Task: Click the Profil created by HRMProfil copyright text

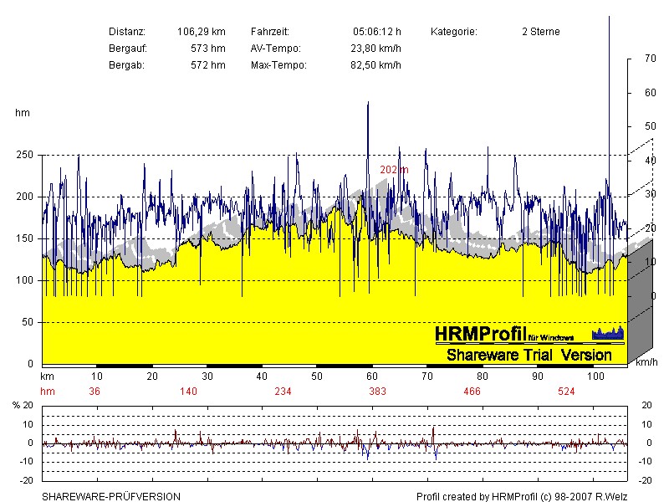Action: click(522, 496)
